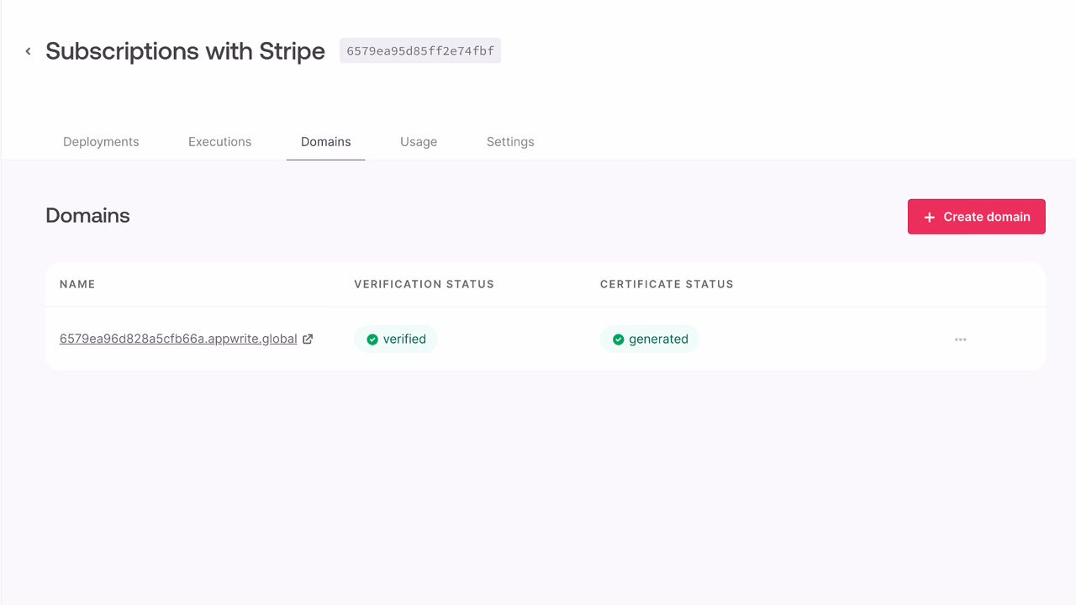Viewport: 1076px width, 605px height.
Task: Open the Settings tab
Action: coord(510,142)
